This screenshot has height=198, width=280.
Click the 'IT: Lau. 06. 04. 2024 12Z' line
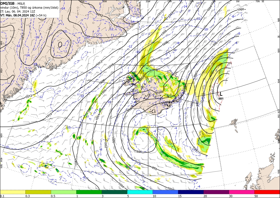[x=17, y=11]
